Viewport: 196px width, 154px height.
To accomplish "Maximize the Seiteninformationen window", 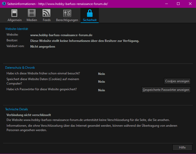I will (x=178, y=4).
